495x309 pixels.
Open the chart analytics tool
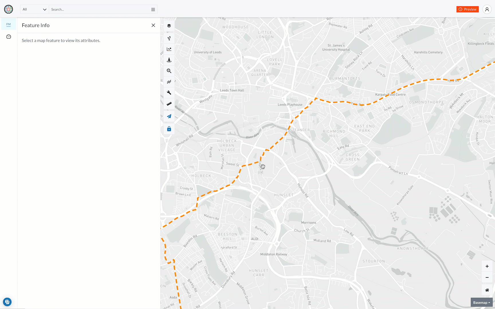coord(169,49)
